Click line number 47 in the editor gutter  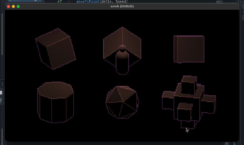click(x=59, y=2)
